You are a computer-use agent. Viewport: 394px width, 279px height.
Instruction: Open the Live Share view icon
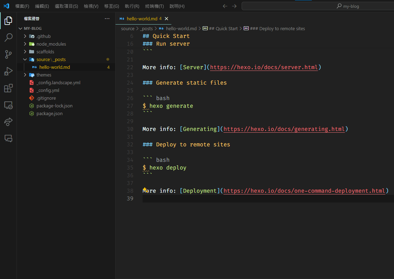pyautogui.click(x=8, y=122)
